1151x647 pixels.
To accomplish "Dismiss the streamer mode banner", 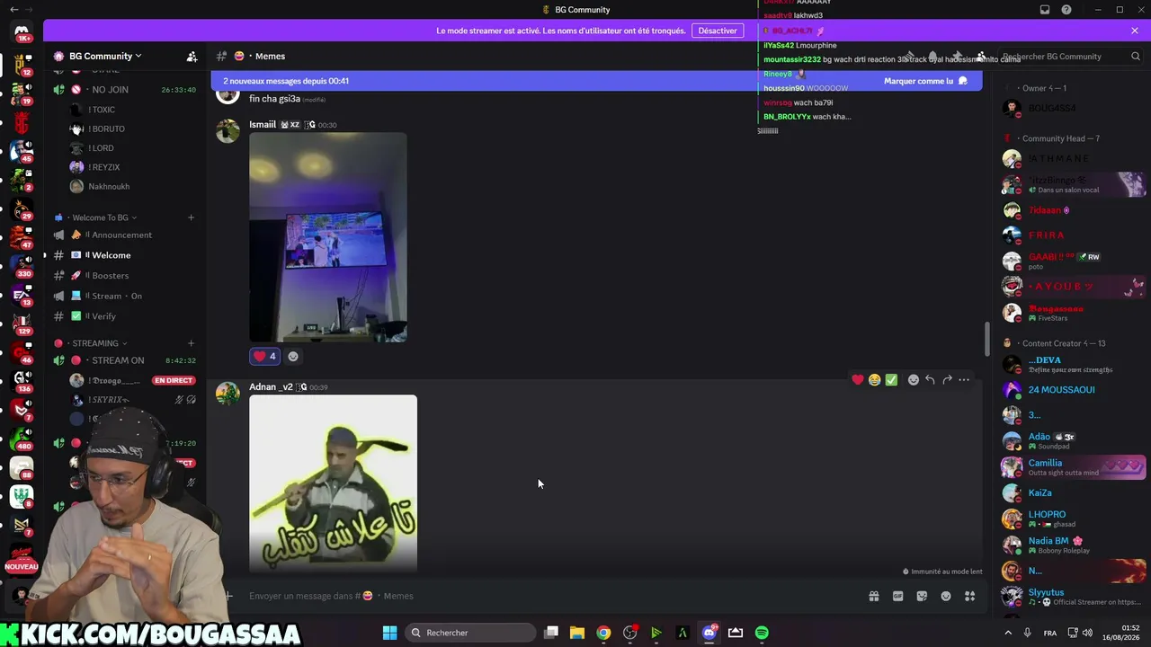I will [x=1135, y=31].
